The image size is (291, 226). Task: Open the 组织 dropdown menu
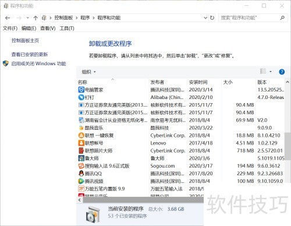(x=88, y=72)
